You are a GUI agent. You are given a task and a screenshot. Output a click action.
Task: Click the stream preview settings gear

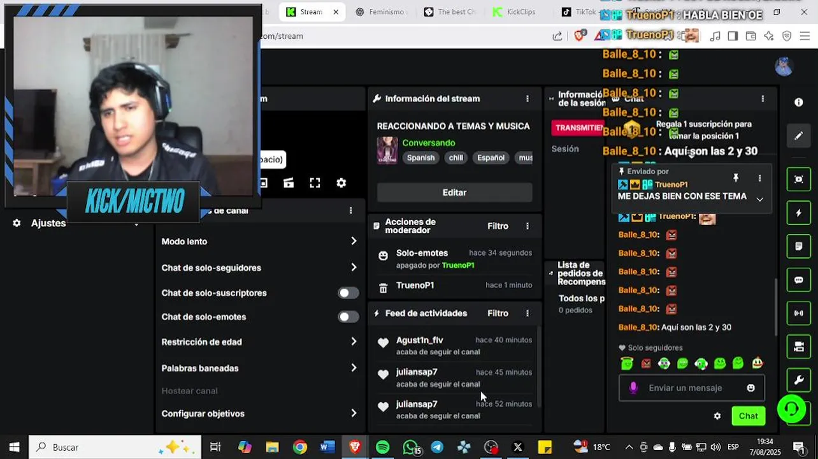point(341,183)
